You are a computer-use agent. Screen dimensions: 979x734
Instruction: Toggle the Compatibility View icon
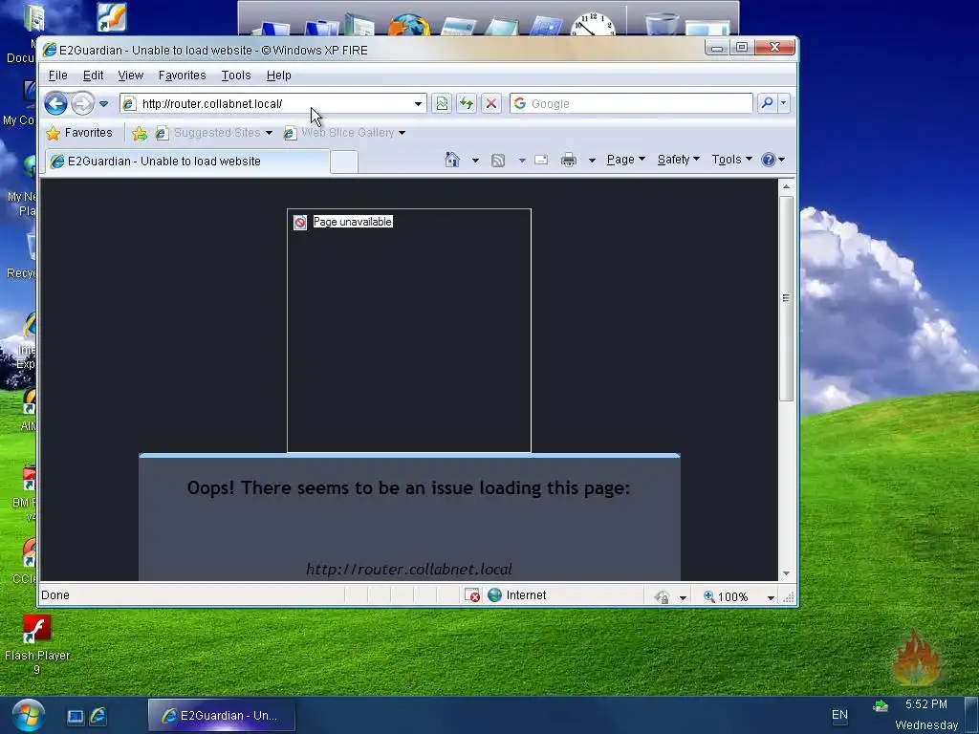[x=442, y=103]
